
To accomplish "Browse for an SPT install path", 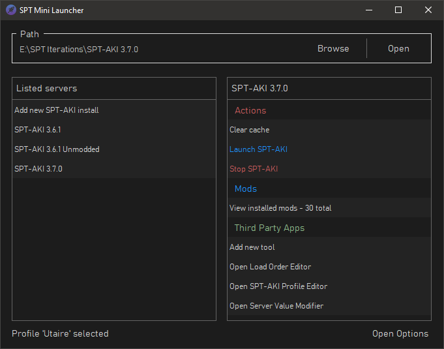I will [333, 49].
